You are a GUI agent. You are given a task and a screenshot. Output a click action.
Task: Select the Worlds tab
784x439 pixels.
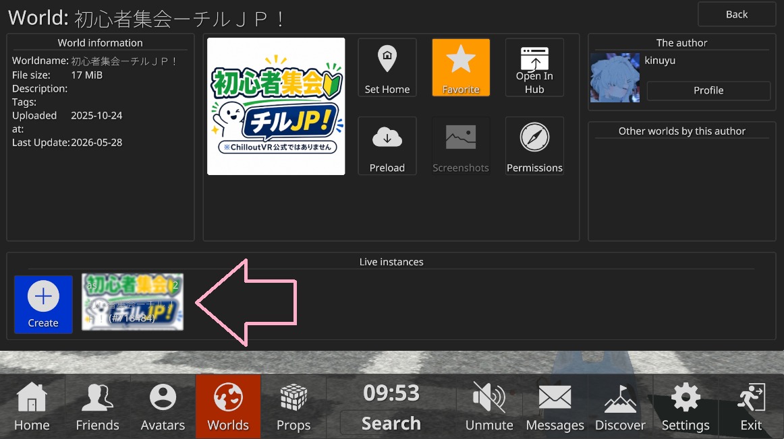tap(228, 407)
